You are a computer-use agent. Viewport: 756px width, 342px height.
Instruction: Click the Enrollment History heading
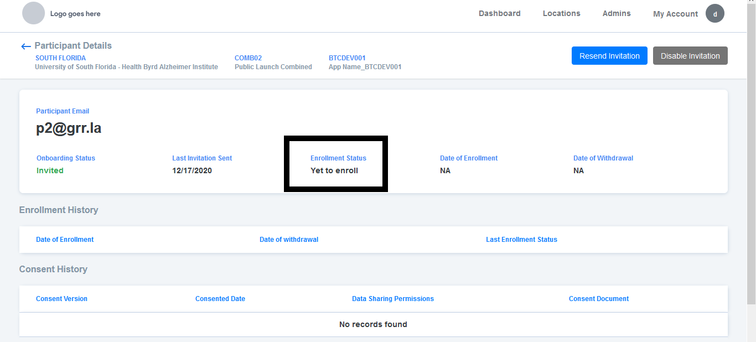pos(59,210)
